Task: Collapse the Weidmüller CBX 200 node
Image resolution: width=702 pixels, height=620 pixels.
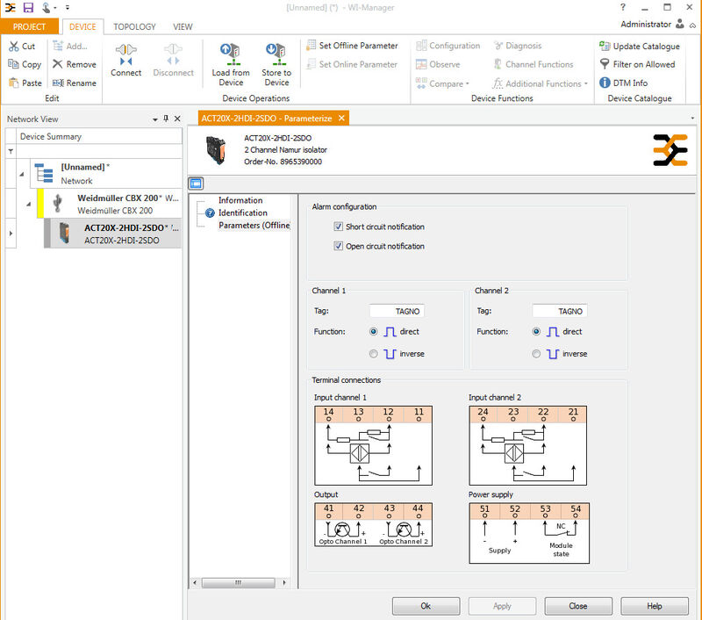Action: click(29, 204)
